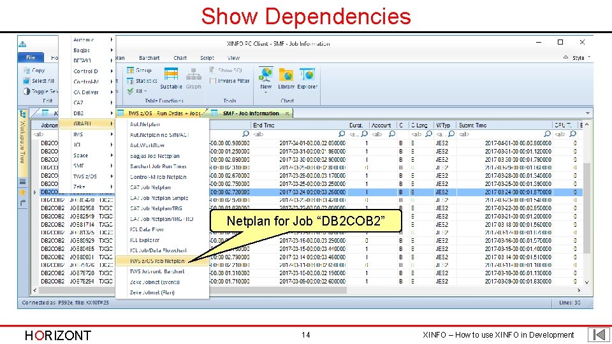Screen dimensions: 612x344
Task: Open the View ribbon tab
Action: pyautogui.click(x=233, y=58)
